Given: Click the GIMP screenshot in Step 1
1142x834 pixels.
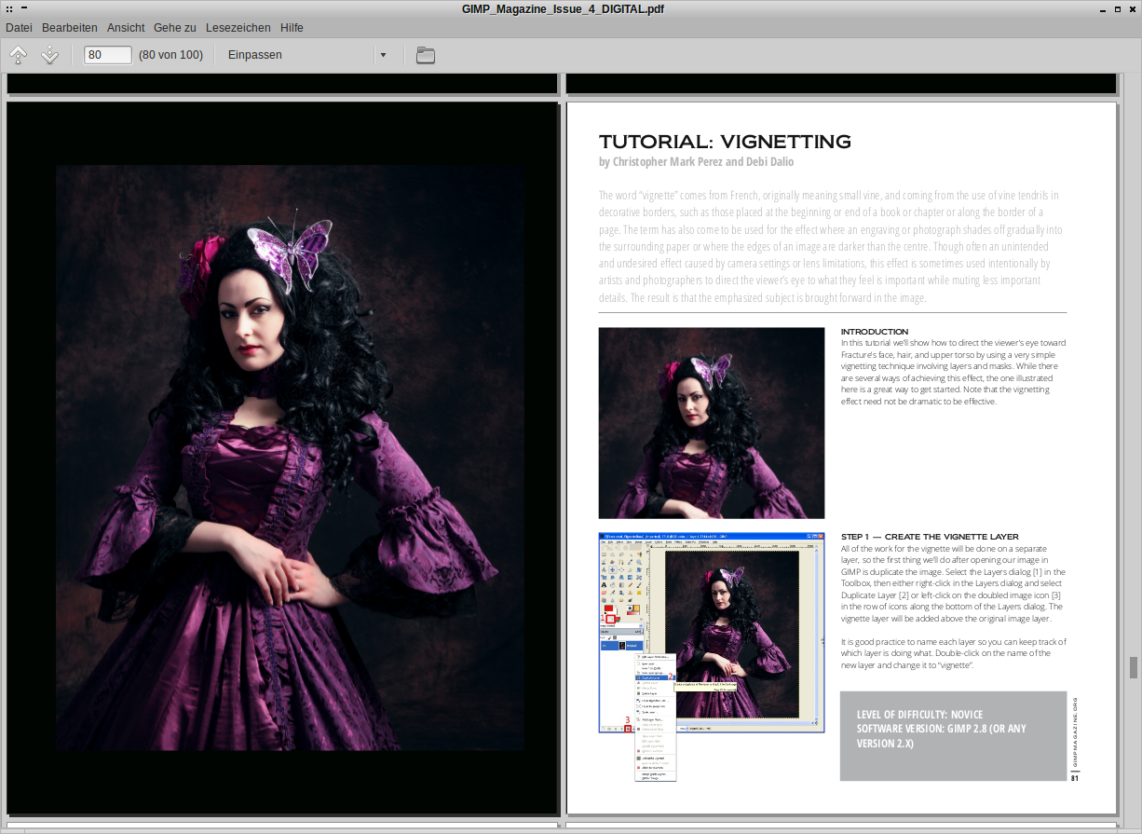Looking at the screenshot, I should coord(711,634).
